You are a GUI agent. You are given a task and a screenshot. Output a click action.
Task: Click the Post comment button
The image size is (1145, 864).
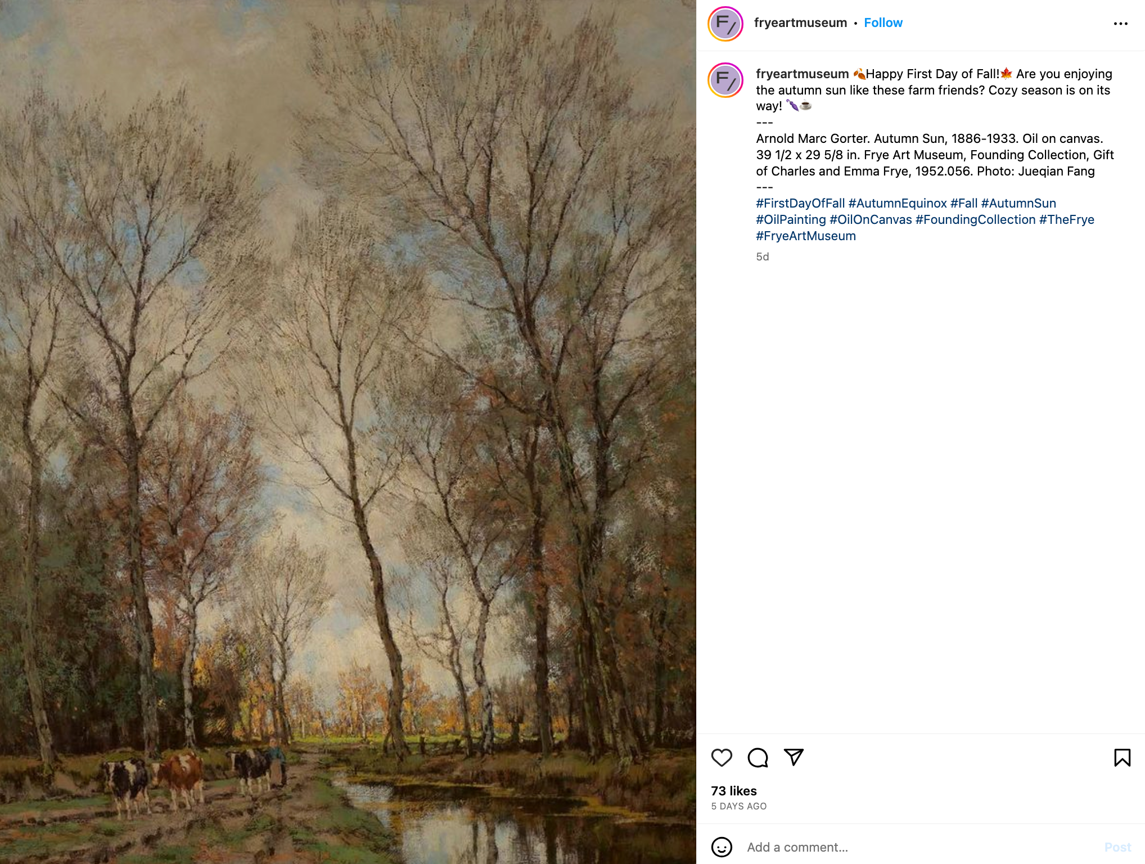(1117, 847)
